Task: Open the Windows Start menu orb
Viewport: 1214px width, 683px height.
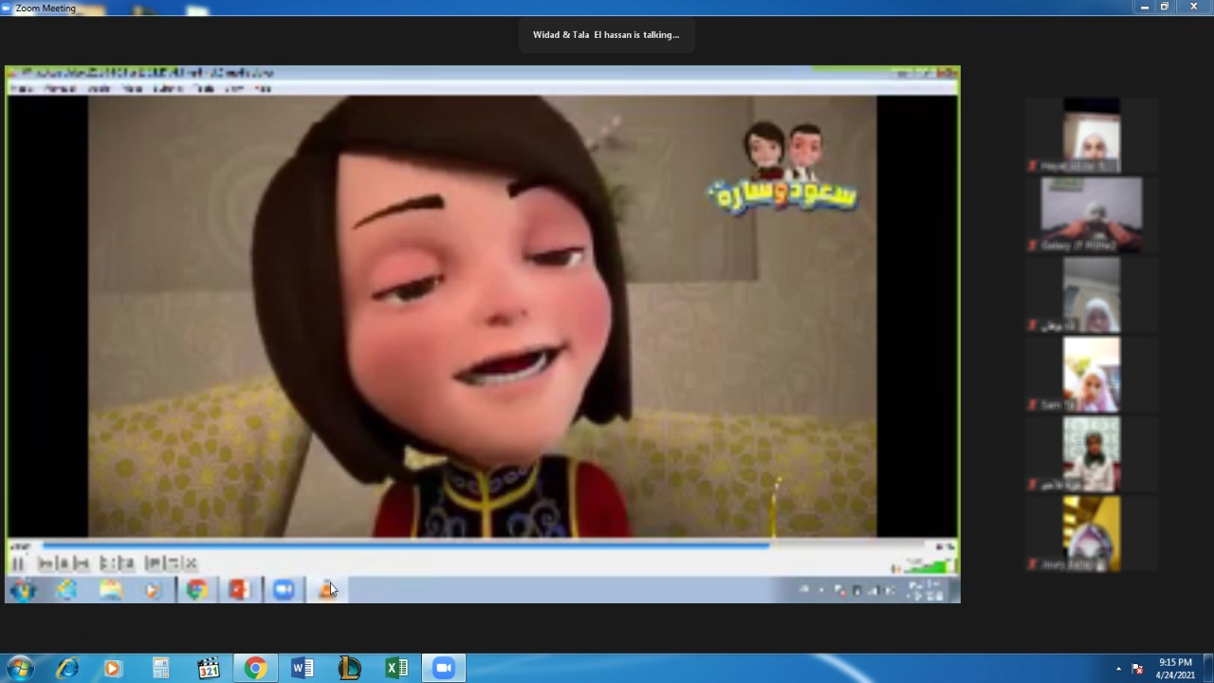Action: point(20,669)
